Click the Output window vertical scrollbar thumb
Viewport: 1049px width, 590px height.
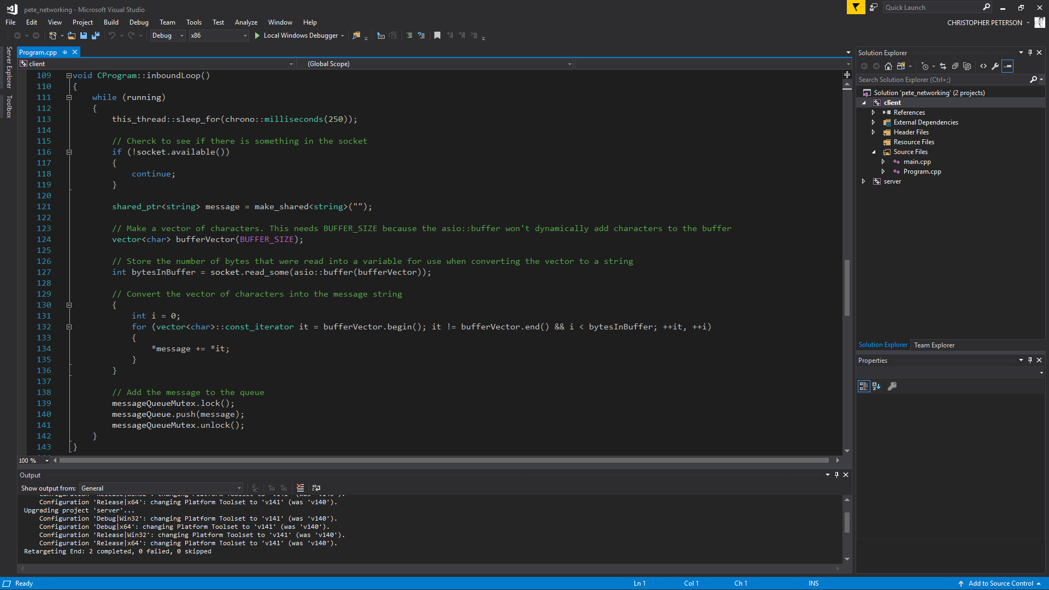847,522
